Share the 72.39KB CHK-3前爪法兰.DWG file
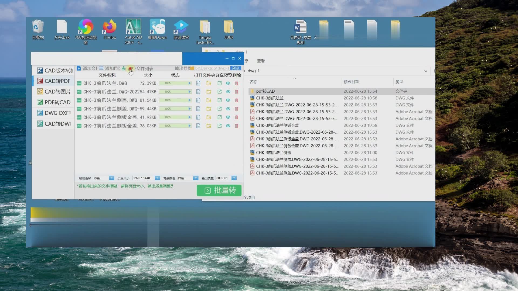The height and width of the screenshot is (291, 518). [220, 83]
